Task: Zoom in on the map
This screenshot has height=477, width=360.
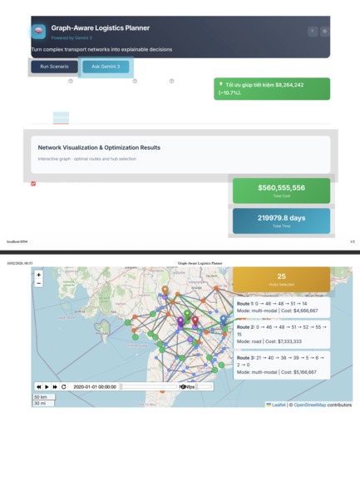Action: click(38, 275)
